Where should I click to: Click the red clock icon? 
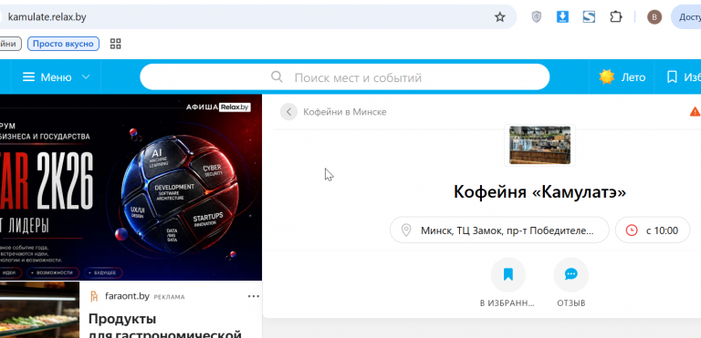pyautogui.click(x=632, y=230)
